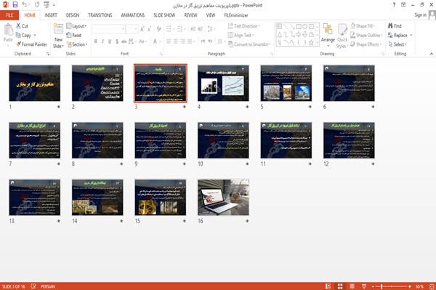The height and width of the screenshot is (290, 436).
Task: Open the font size combo box
Action: (132, 28)
